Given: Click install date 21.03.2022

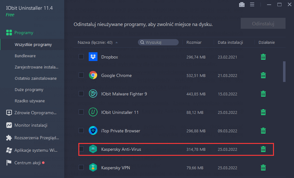Looking at the screenshot, I should point(228,75).
